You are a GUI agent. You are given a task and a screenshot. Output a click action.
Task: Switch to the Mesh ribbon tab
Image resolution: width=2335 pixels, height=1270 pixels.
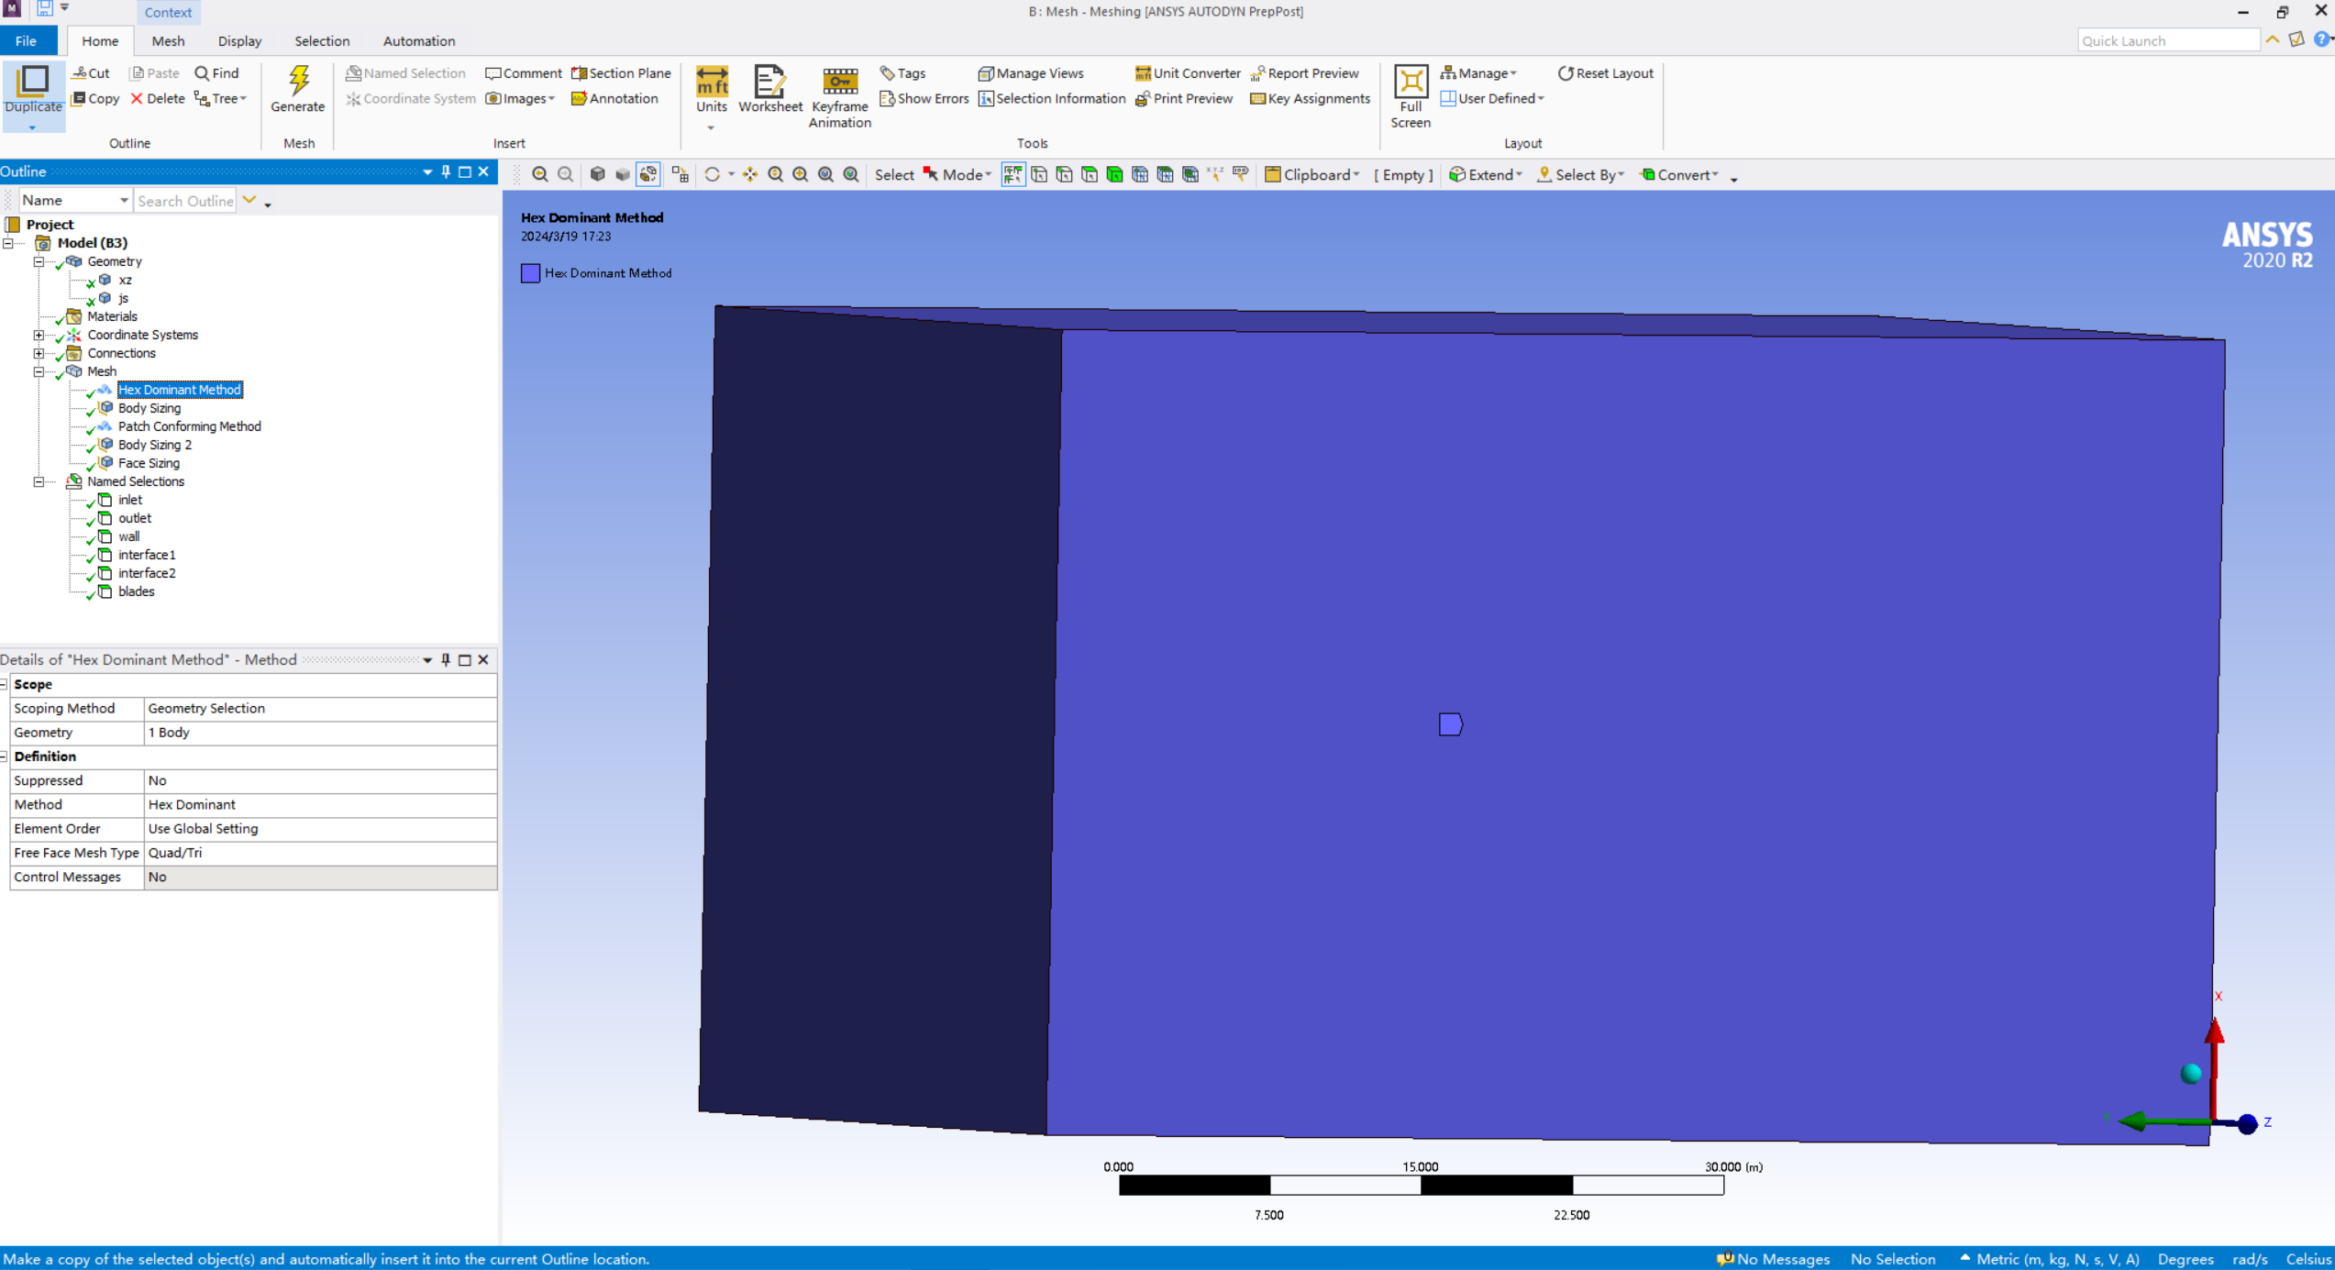pyautogui.click(x=168, y=40)
